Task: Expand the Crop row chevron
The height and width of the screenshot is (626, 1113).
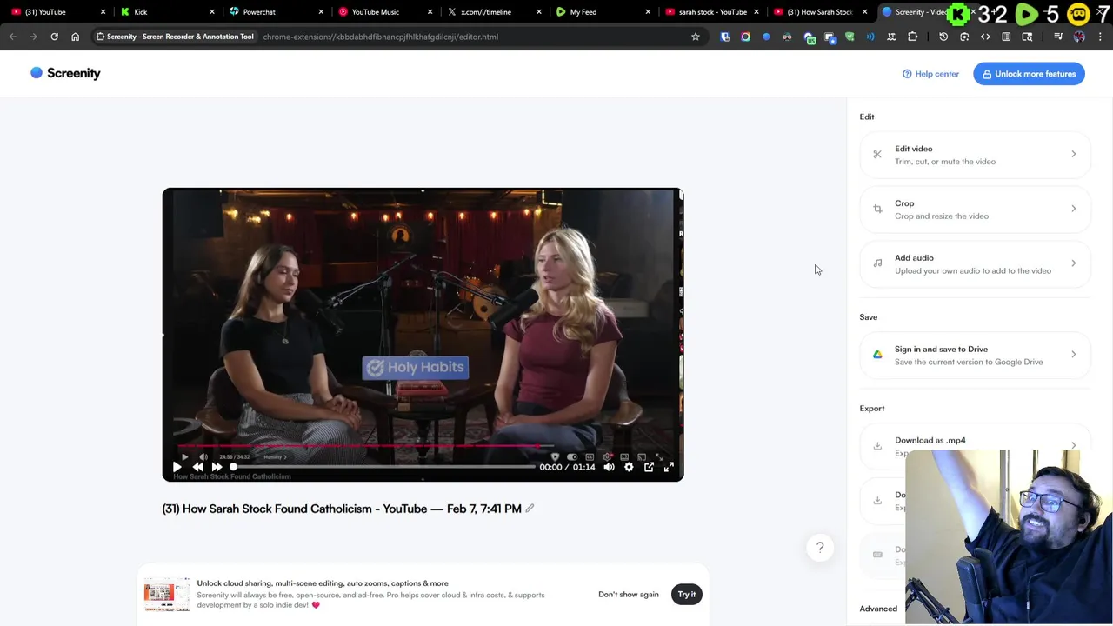Action: [x=1073, y=209]
